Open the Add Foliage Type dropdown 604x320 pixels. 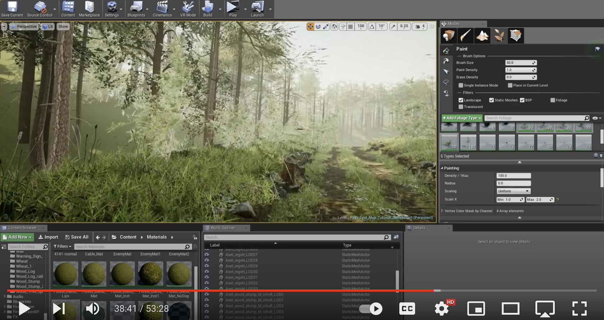point(461,118)
